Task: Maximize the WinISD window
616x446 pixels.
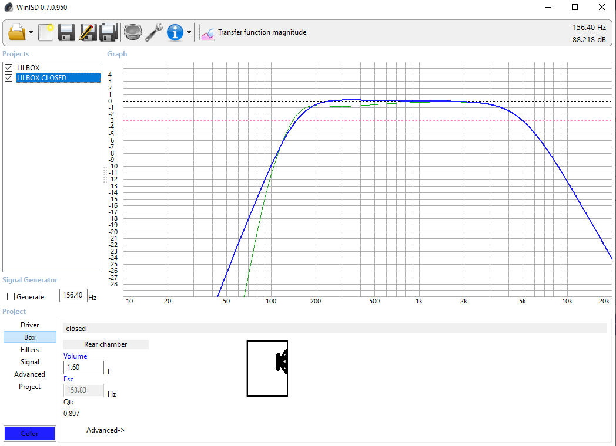Action: (575, 7)
